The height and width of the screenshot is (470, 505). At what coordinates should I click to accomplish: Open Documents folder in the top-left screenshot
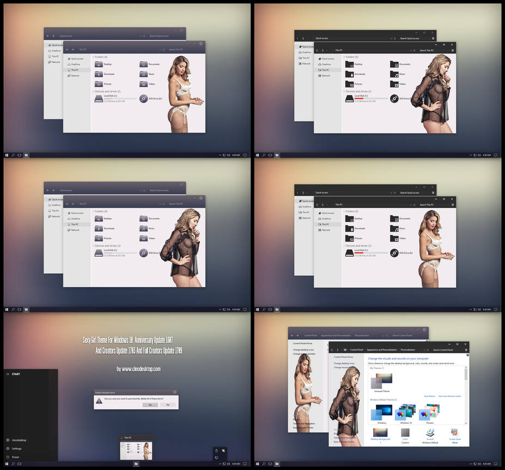tap(150, 64)
